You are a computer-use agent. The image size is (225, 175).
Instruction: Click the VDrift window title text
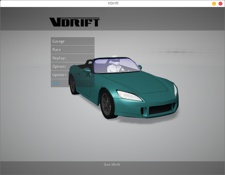pos(112,3)
